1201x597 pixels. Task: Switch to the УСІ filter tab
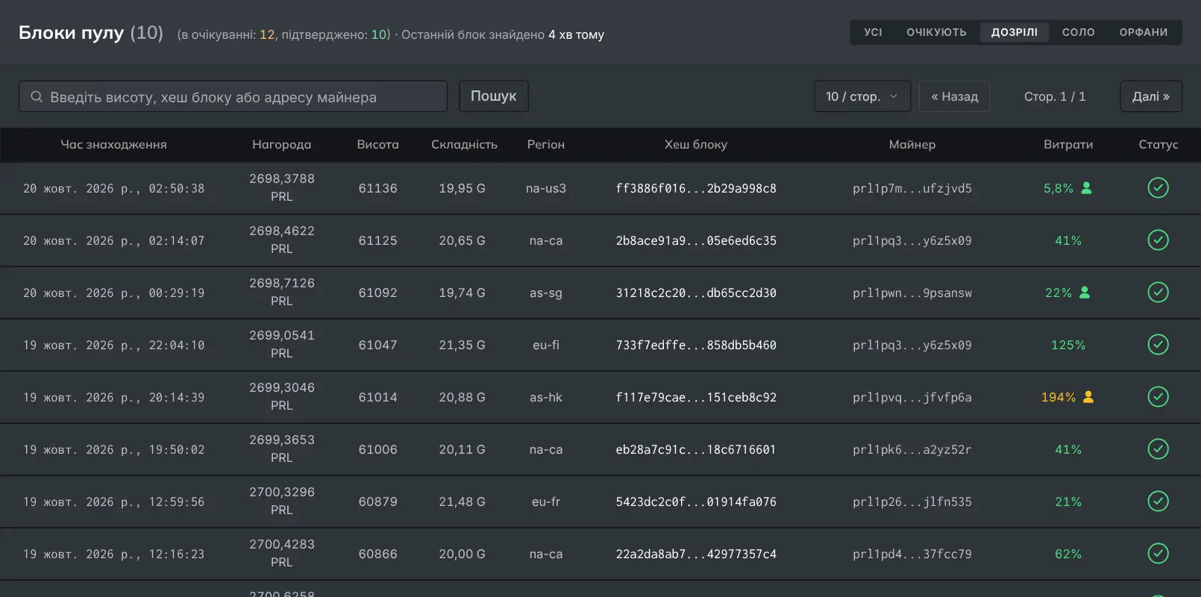point(873,32)
